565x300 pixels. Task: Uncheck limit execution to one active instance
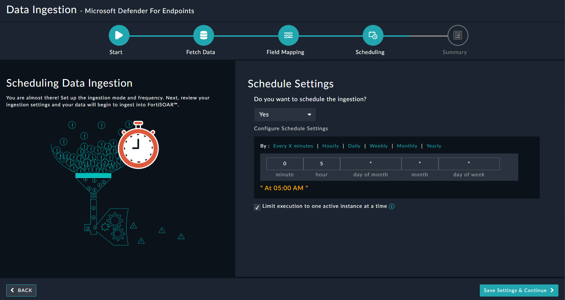257,207
